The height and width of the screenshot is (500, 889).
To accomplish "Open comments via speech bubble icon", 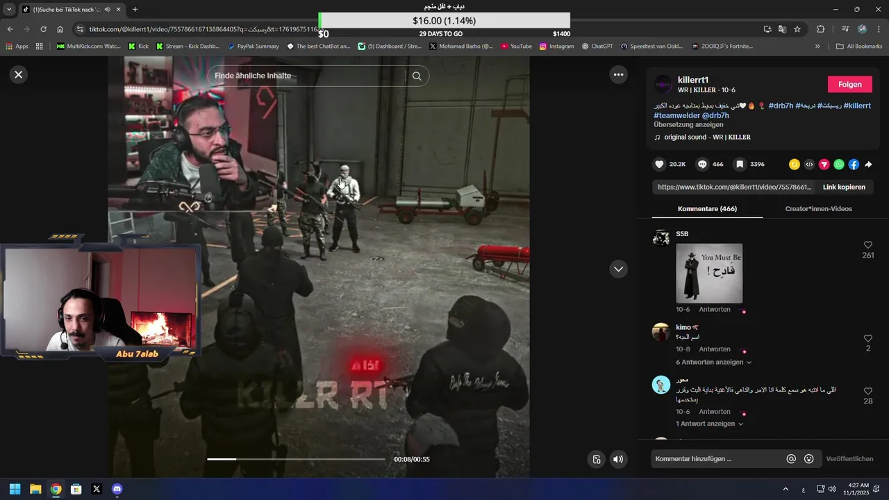I will 702,165.
